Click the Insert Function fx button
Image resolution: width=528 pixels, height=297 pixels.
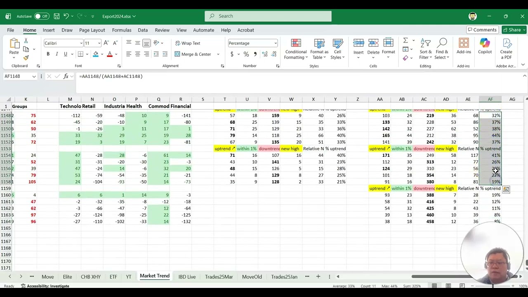coord(66,76)
